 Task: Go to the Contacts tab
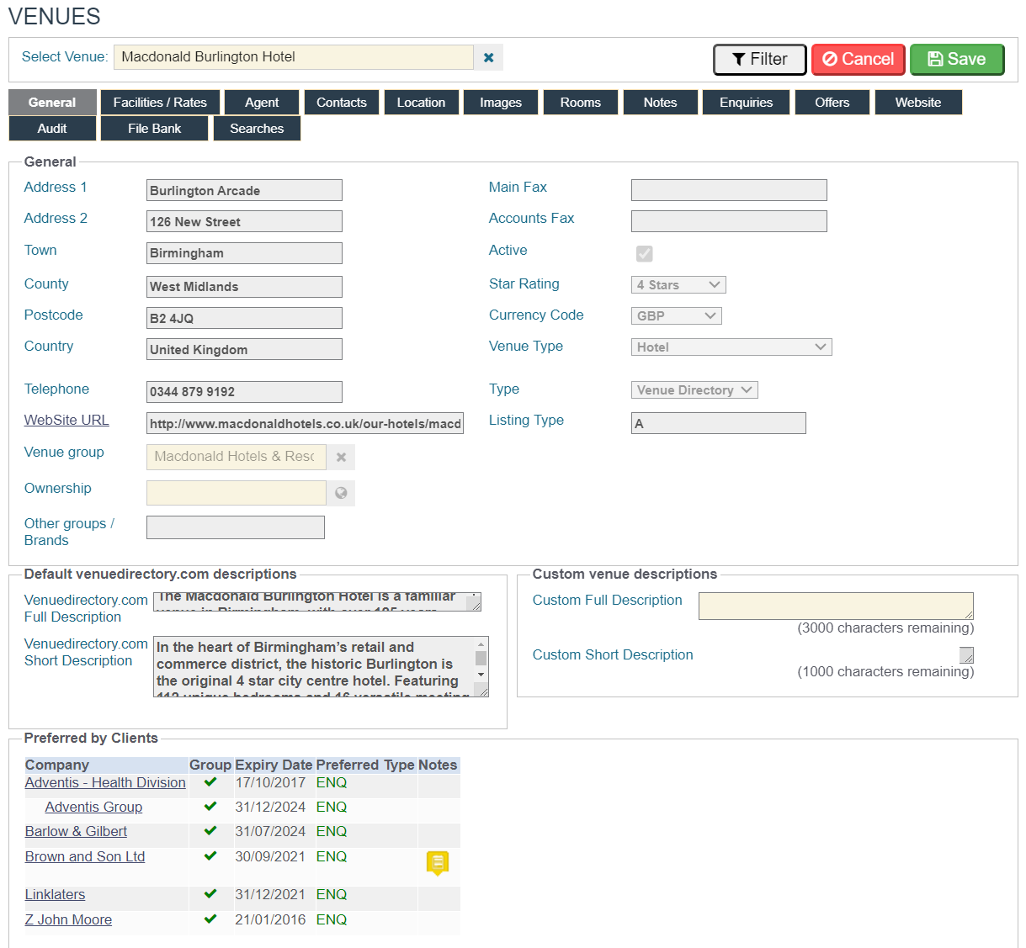coord(342,103)
